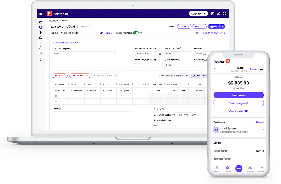This screenshot has width=281, height=184.
Task: Click the Cancel button
Action: pos(171,26)
